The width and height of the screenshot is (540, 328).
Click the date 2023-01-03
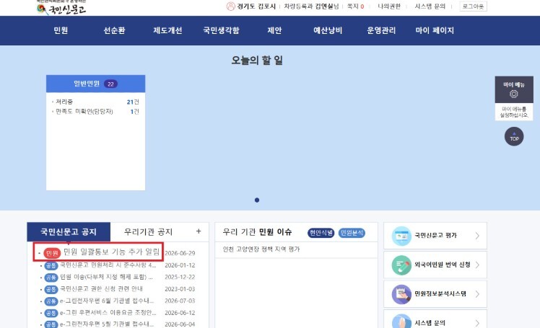[180, 289]
